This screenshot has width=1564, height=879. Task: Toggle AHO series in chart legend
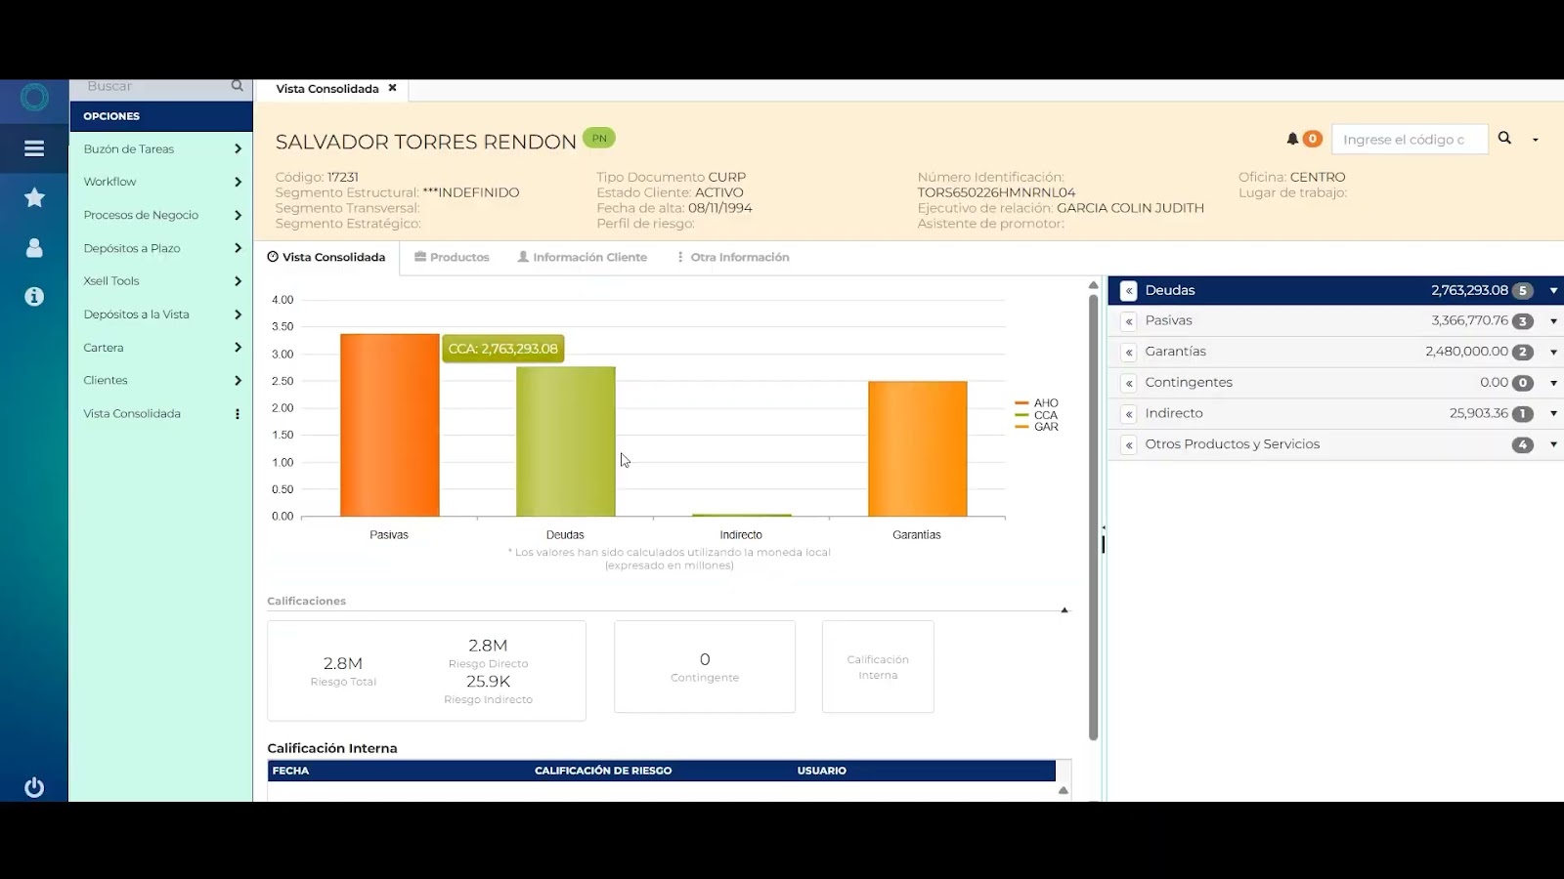point(1037,403)
